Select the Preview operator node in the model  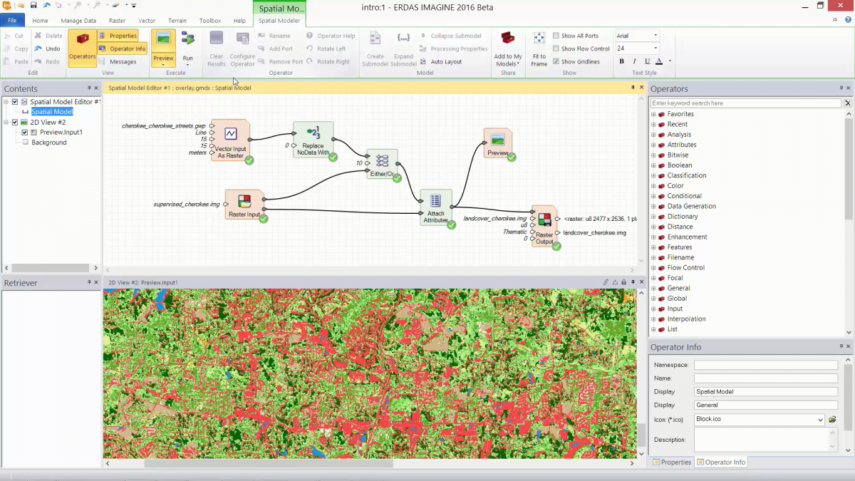(x=497, y=143)
